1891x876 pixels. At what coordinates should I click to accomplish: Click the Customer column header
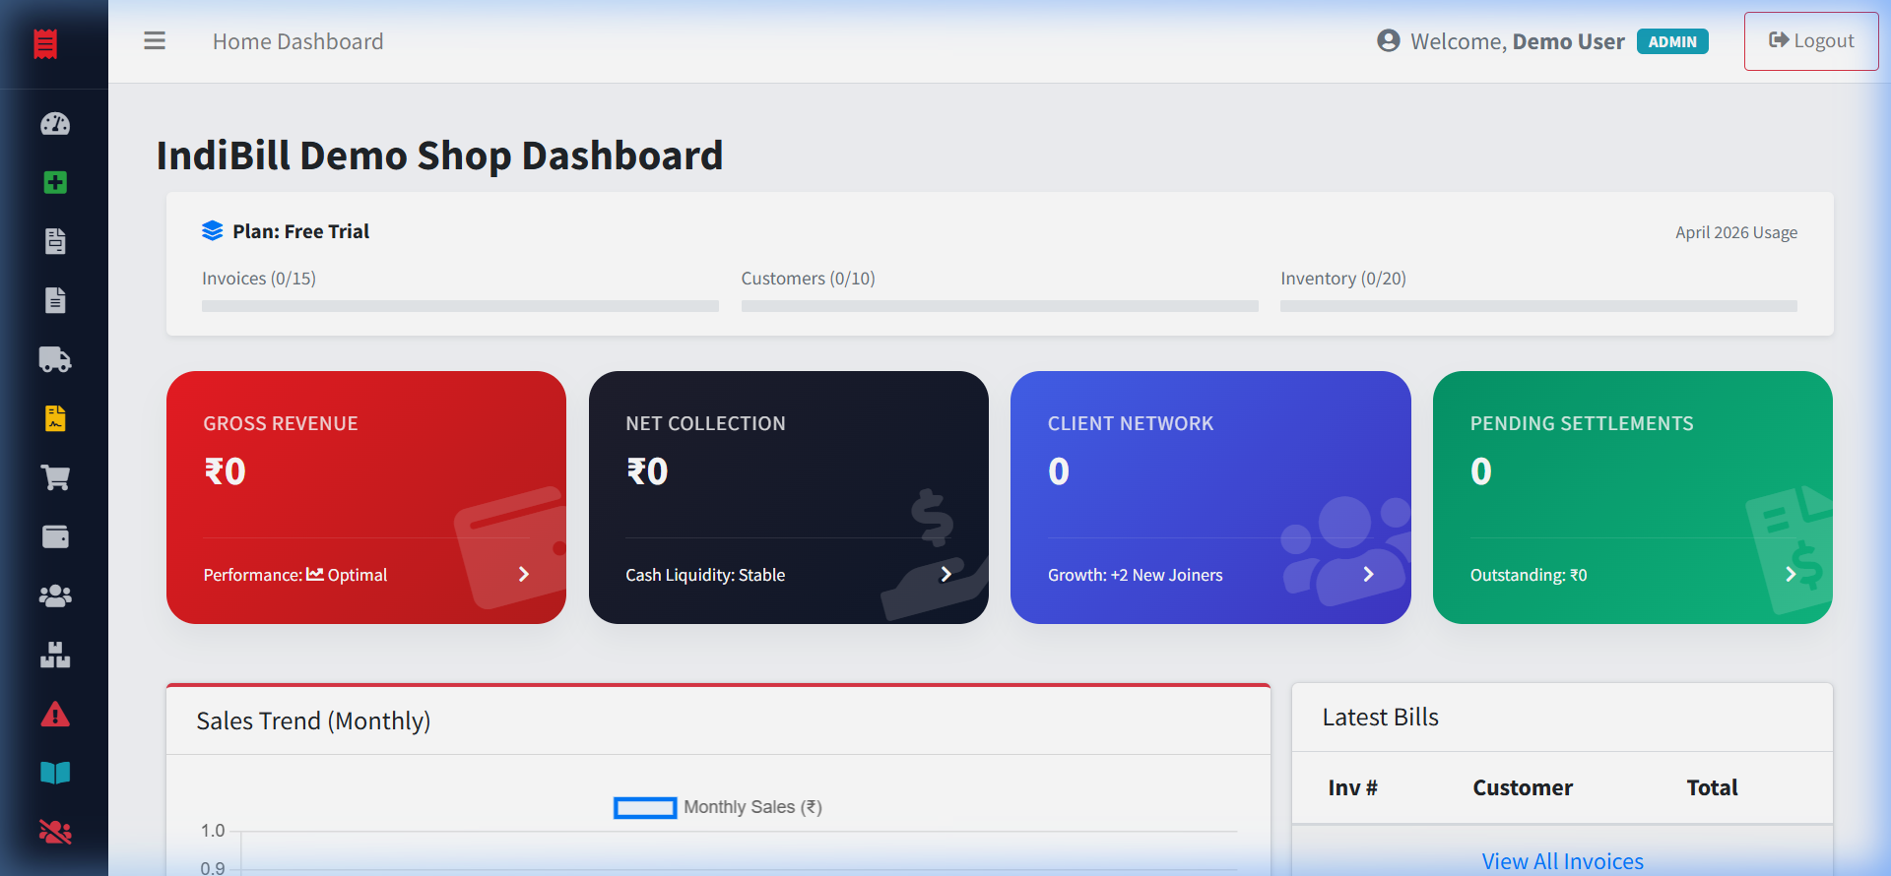point(1523,787)
